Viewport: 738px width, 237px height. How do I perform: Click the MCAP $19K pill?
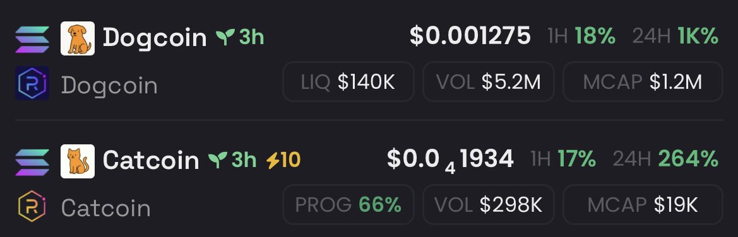643,205
